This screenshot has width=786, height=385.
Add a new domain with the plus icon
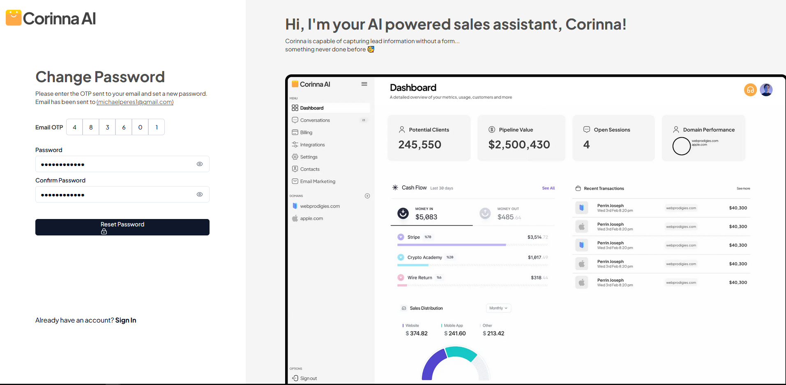tap(367, 196)
